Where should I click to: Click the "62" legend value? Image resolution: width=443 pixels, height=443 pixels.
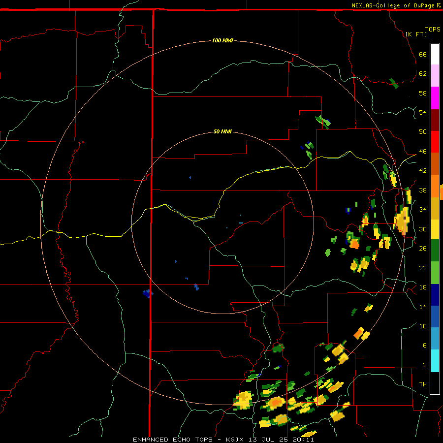423,74
